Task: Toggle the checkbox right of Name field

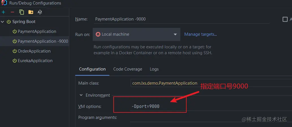Action: 285,19
